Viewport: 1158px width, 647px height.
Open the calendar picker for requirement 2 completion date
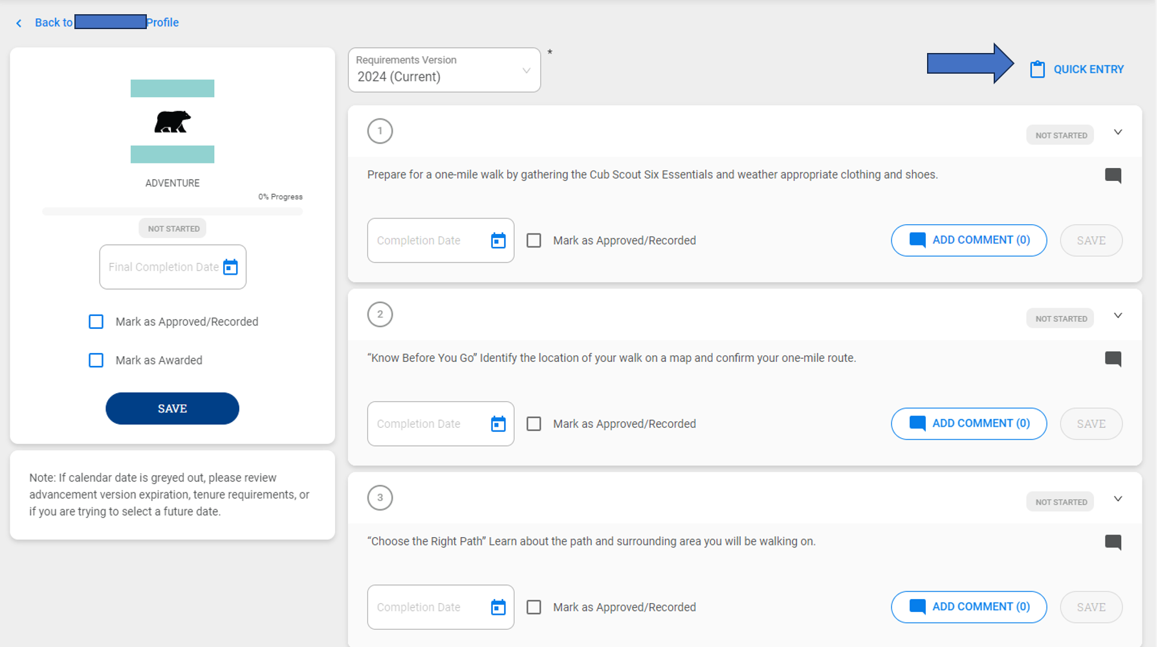pyautogui.click(x=497, y=423)
